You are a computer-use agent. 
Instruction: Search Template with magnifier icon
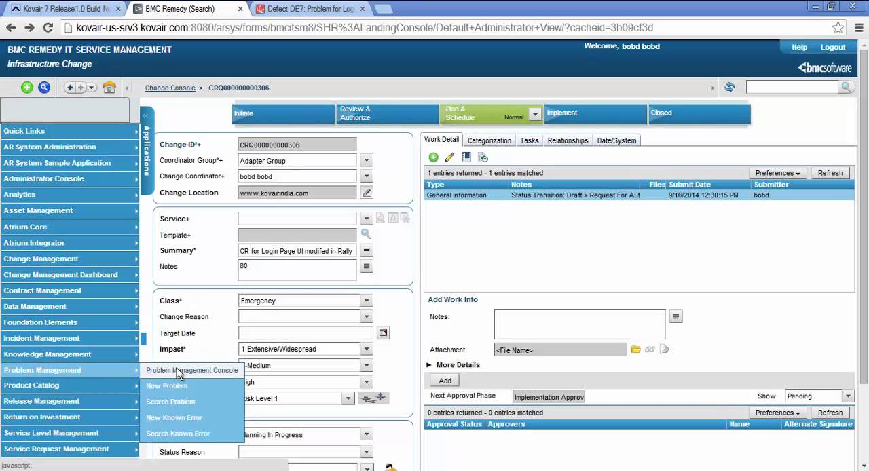pyautogui.click(x=366, y=234)
